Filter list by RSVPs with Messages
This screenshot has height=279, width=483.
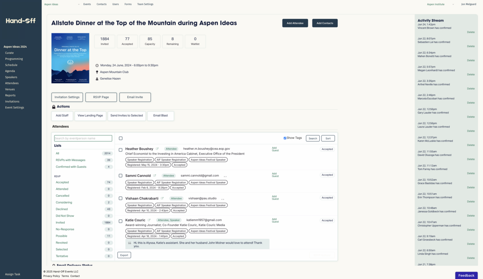[70, 160]
